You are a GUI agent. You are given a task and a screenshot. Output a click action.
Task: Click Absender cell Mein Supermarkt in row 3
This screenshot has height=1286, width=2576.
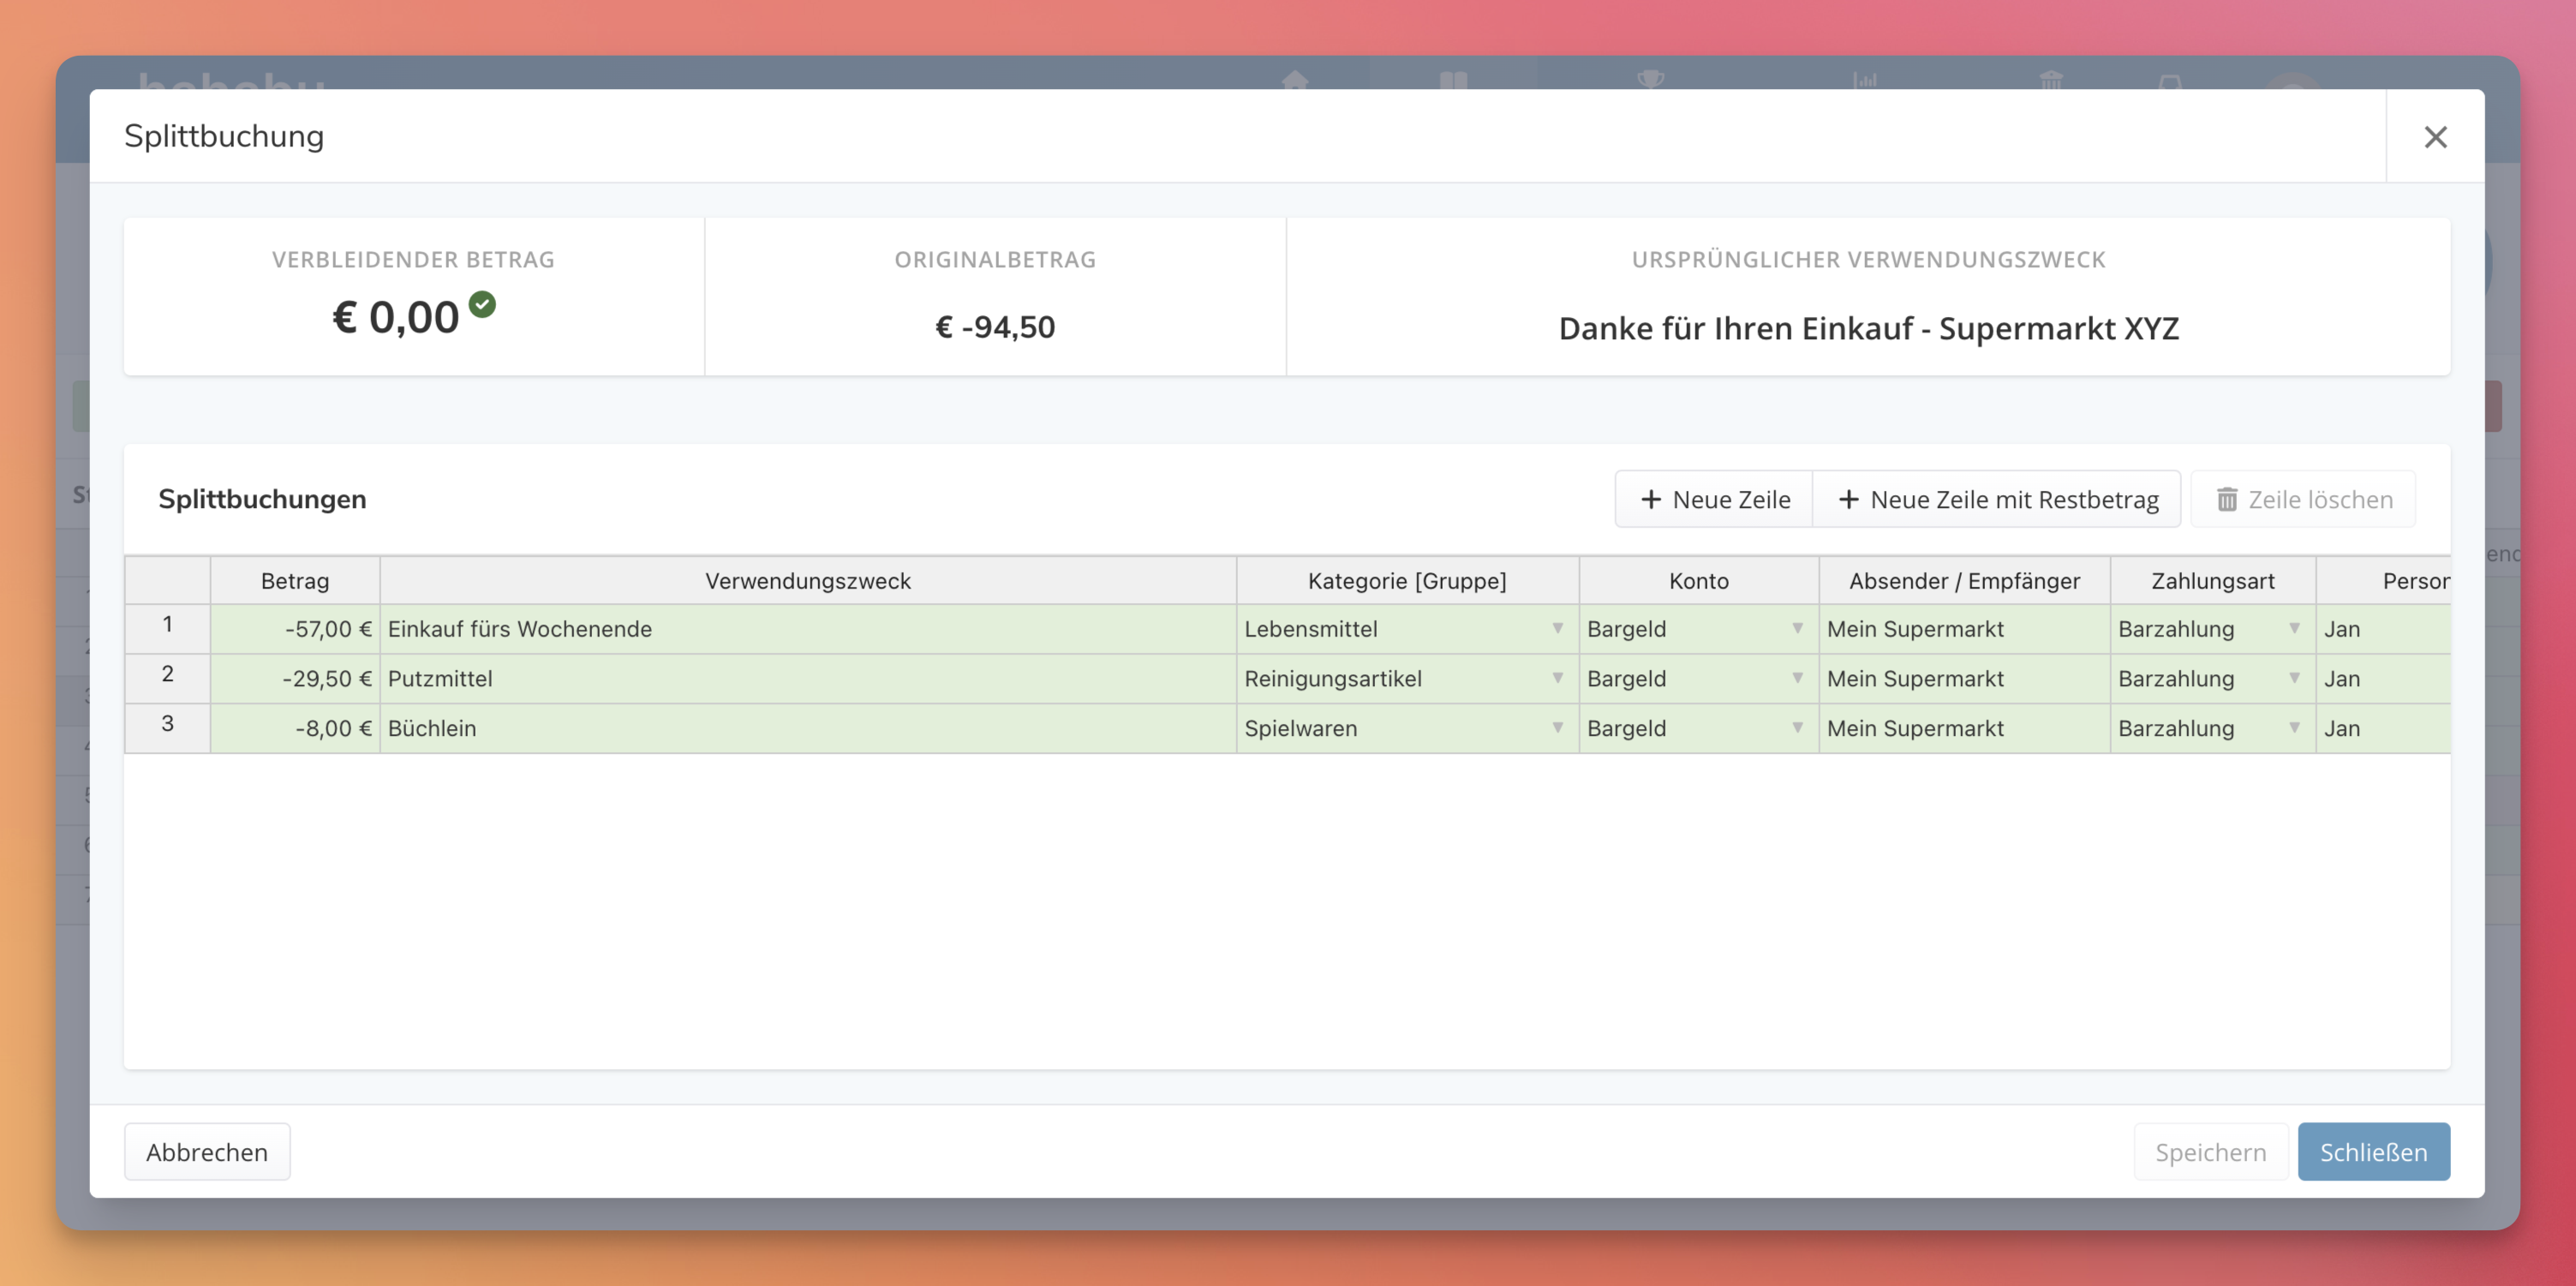pyautogui.click(x=1962, y=729)
